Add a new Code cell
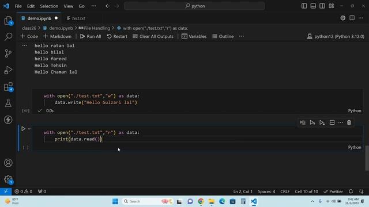Viewport: 369px width, 207px height. (x=29, y=36)
